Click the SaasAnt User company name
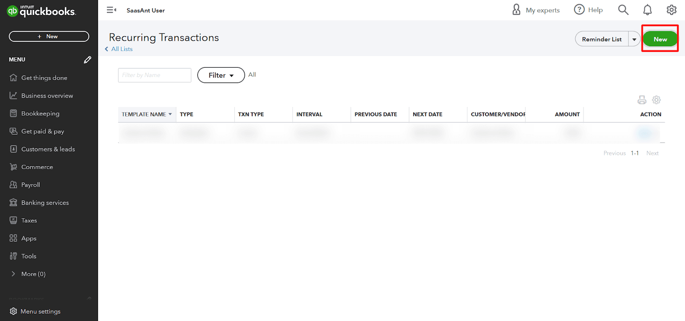This screenshot has width=685, height=321. tap(146, 10)
